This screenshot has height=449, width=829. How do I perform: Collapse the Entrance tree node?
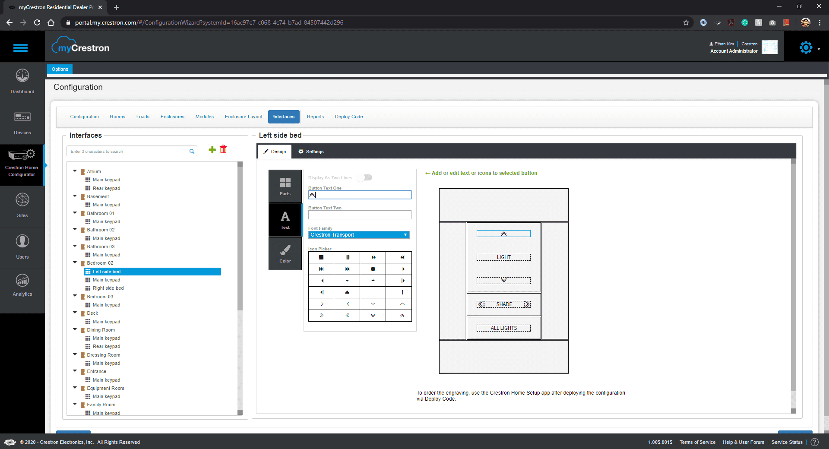click(x=75, y=371)
